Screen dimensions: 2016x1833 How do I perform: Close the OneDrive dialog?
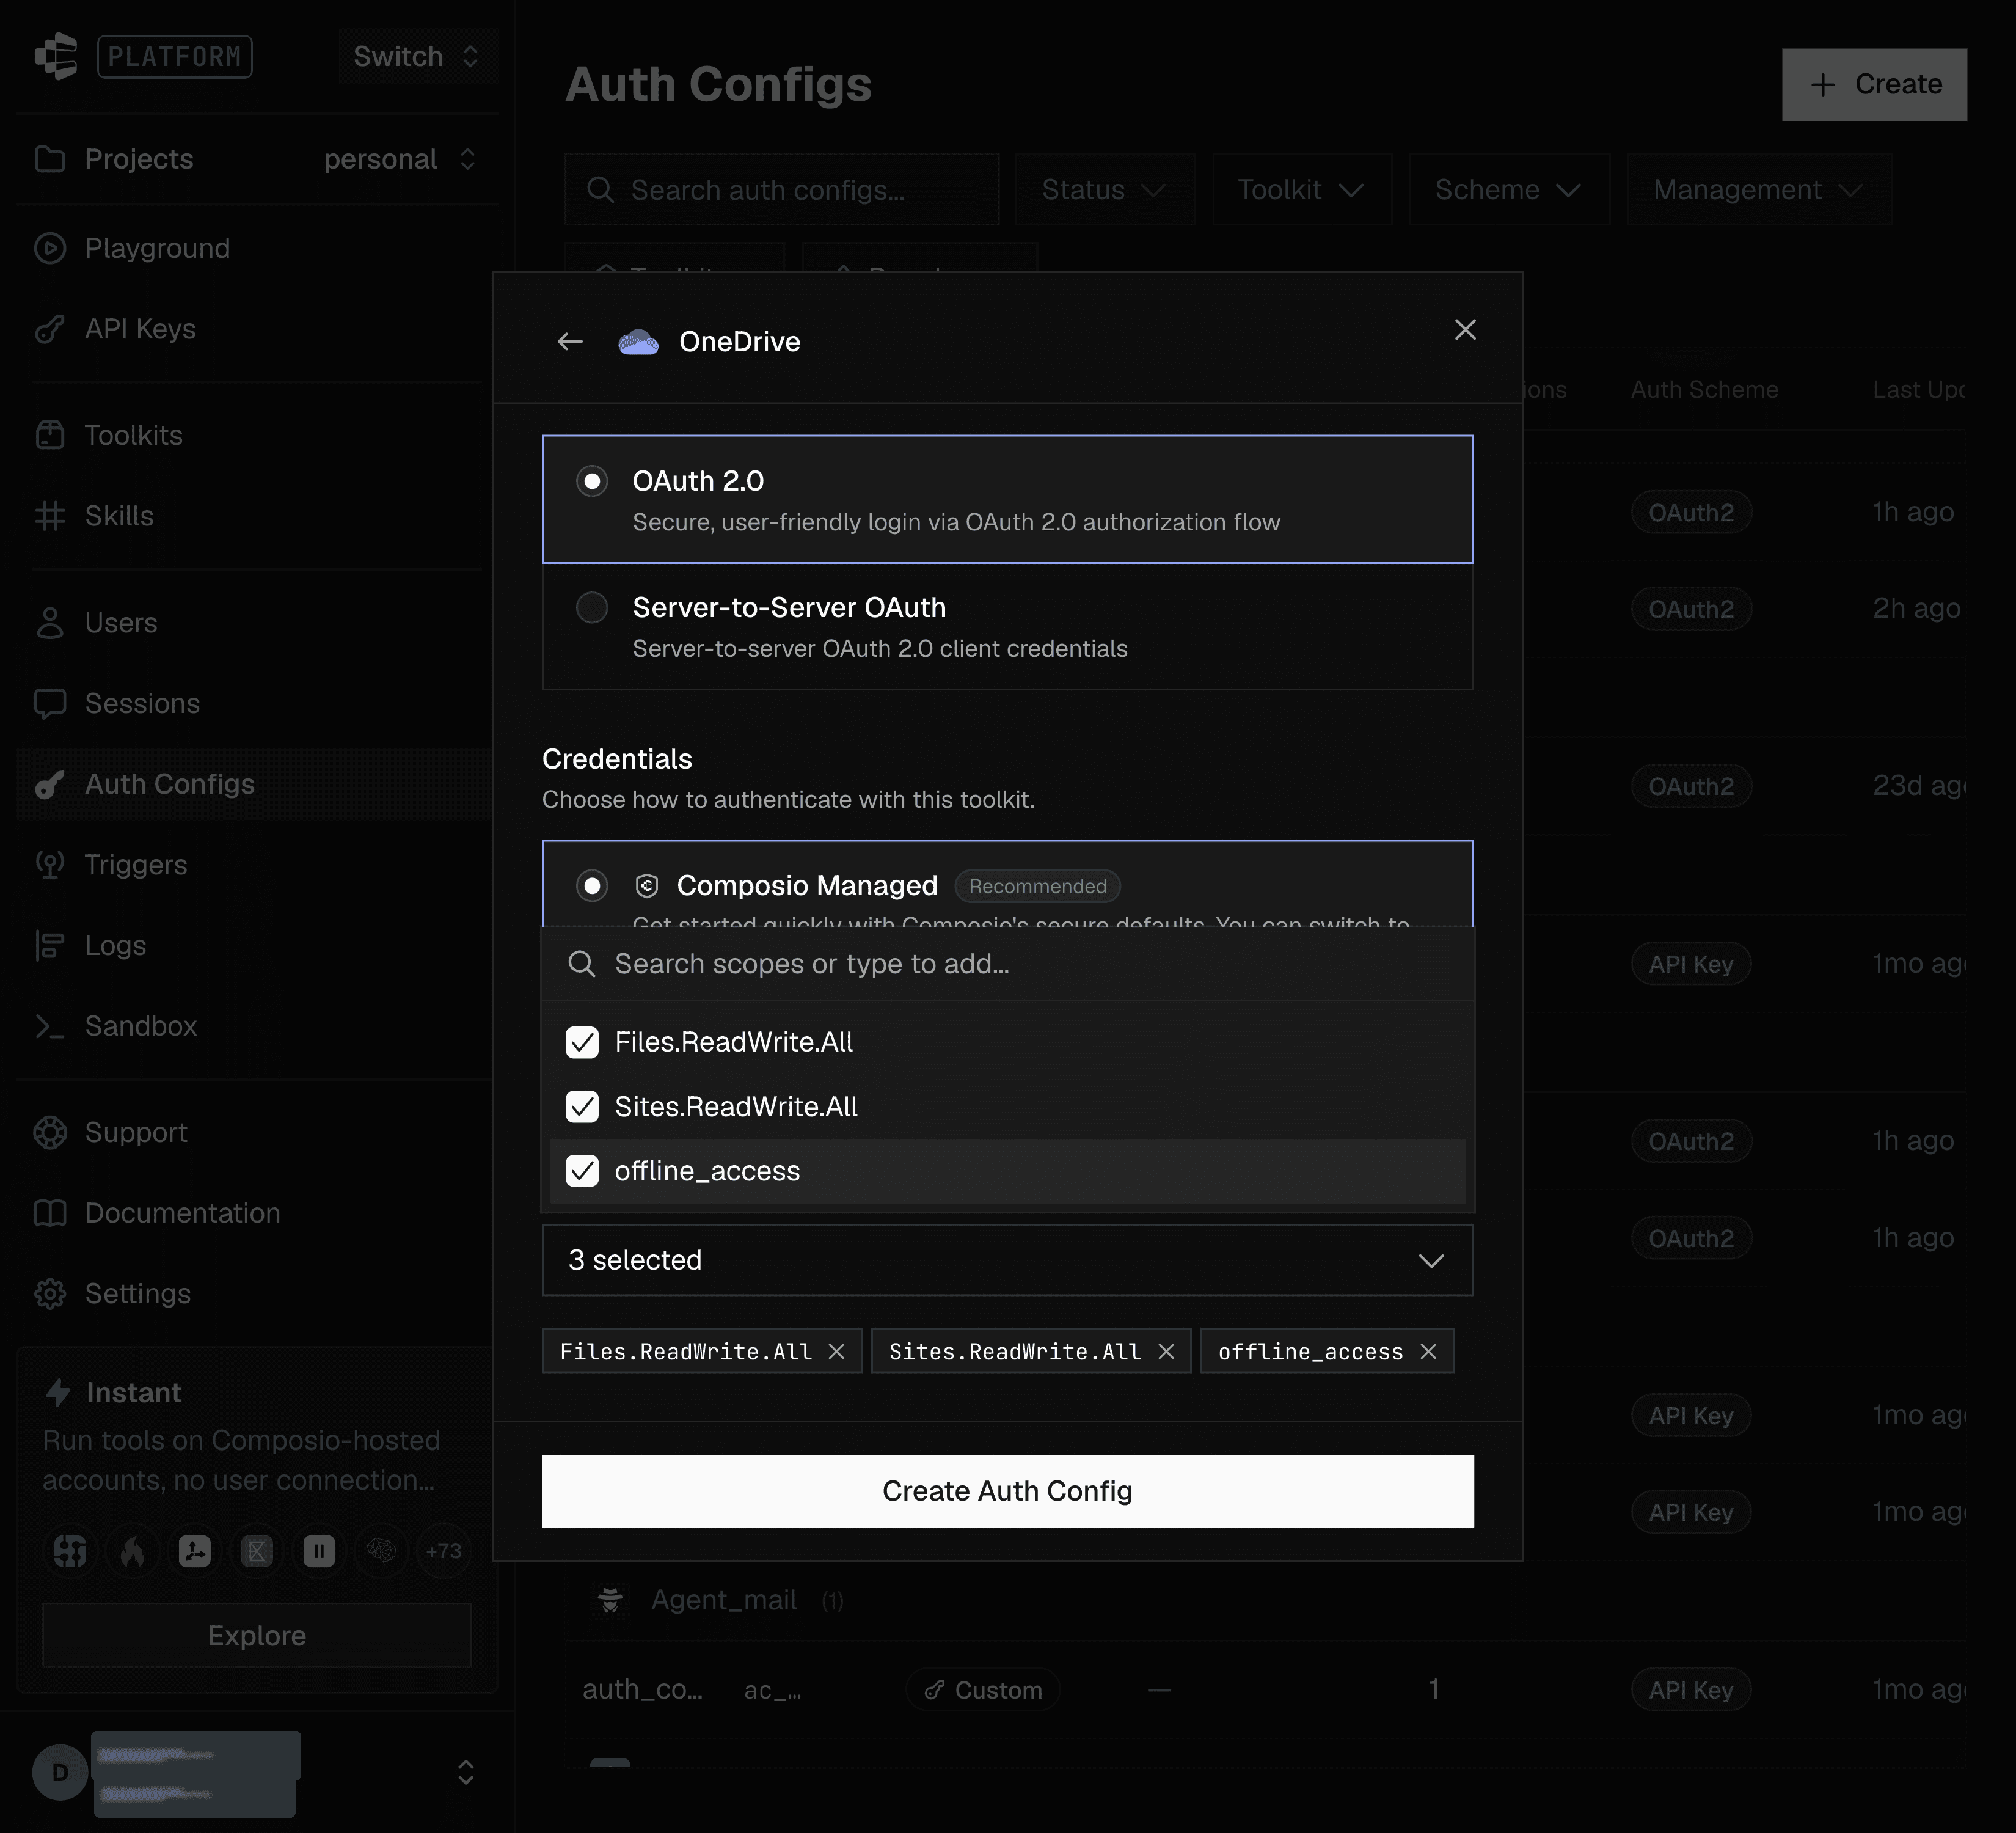[x=1465, y=330]
